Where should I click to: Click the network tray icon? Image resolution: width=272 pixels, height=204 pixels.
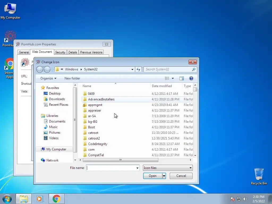pos(239,199)
